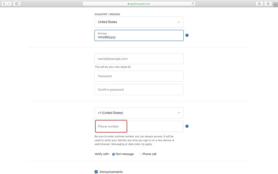Expand the +1 (United States) code dropdown
This screenshot has width=278, height=174.
coord(139,113)
